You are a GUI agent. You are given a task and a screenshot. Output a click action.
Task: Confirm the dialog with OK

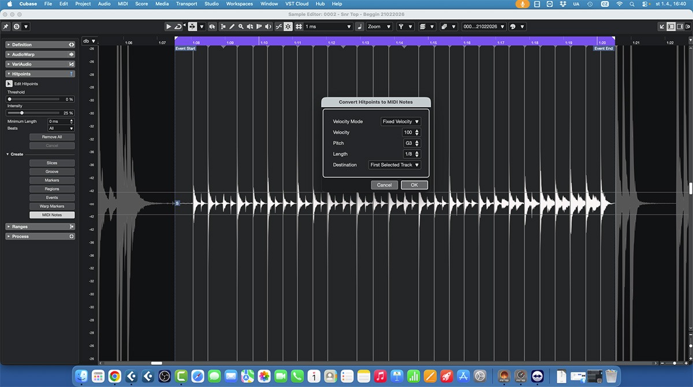tap(414, 185)
